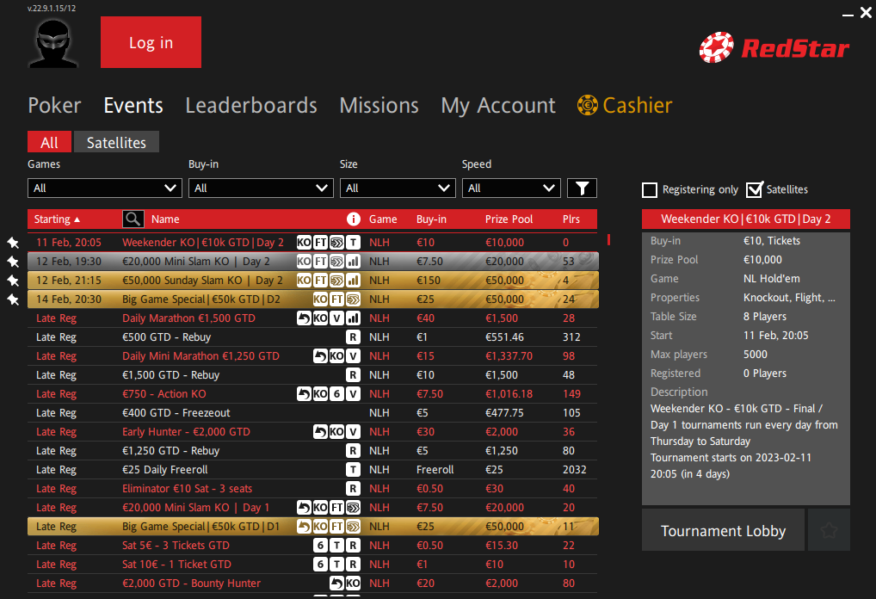Image resolution: width=876 pixels, height=599 pixels.
Task: Sort list by Game column header
Action: pyautogui.click(x=383, y=219)
